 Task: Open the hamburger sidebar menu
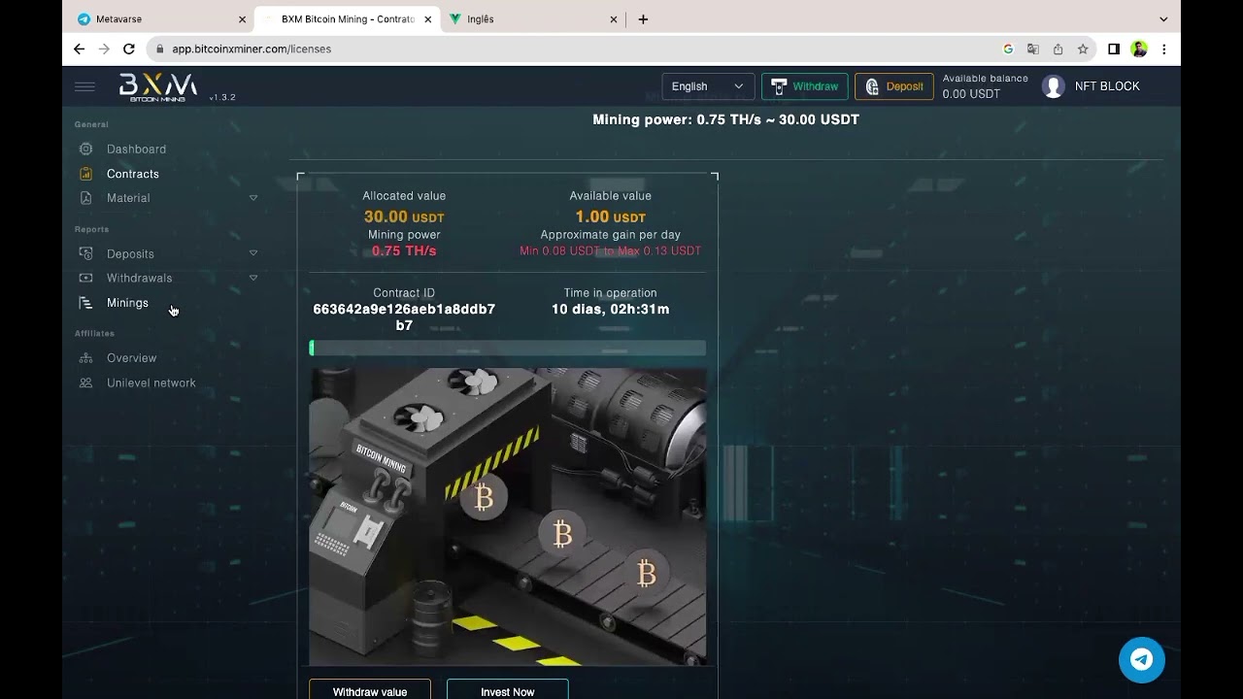coord(84,86)
